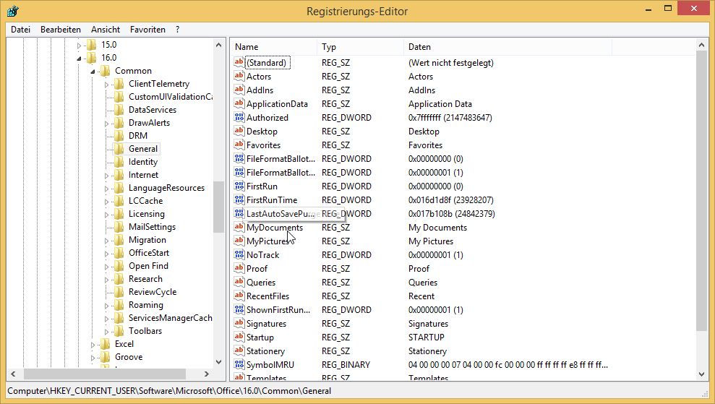Expand the LanguageResources key
This screenshot has height=404, width=715.
pos(106,189)
